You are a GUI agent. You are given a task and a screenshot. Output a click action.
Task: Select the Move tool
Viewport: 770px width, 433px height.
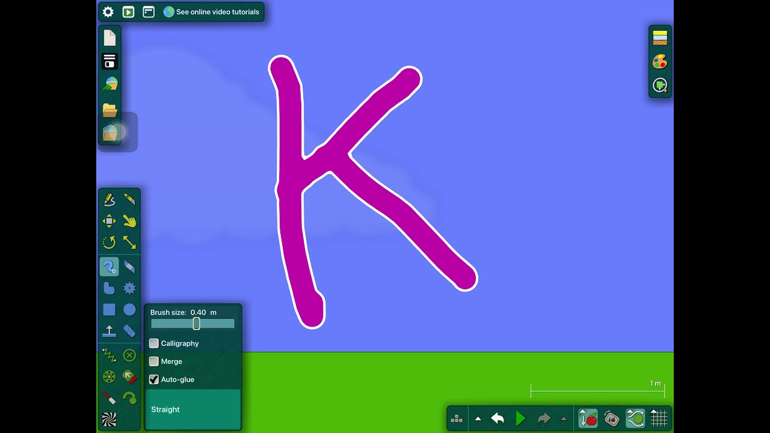[x=109, y=221]
